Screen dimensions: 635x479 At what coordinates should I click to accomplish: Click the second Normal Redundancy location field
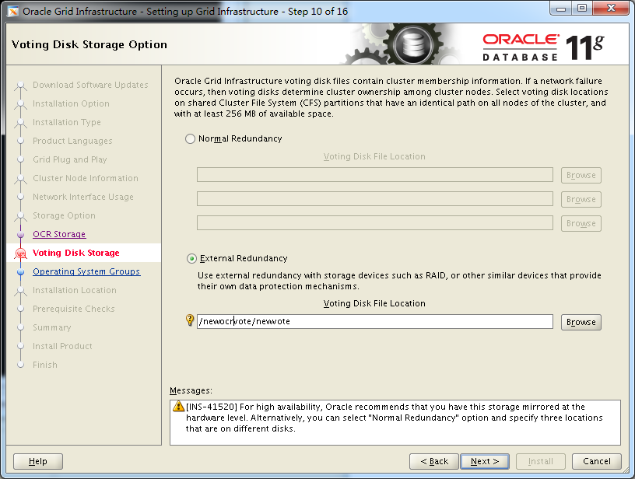coord(375,198)
